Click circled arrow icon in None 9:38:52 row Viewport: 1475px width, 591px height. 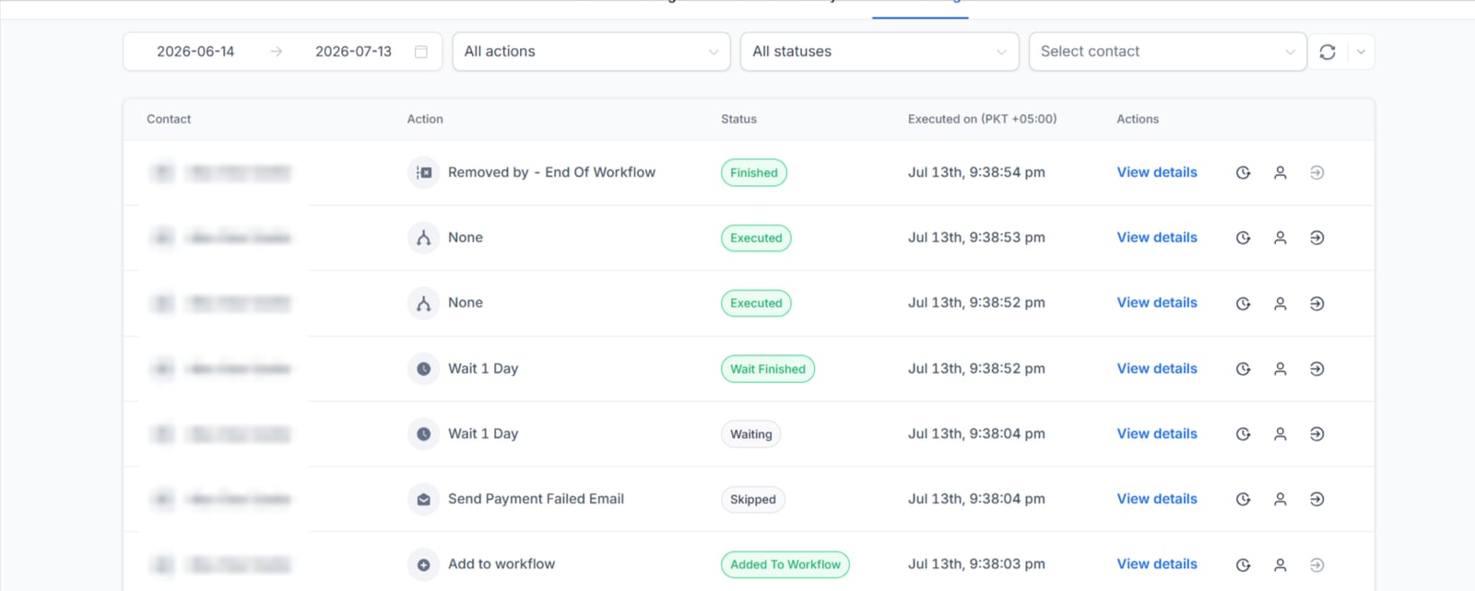[1317, 304]
